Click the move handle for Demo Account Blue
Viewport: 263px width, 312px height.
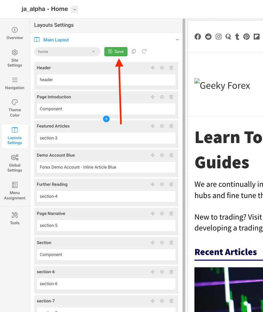click(153, 155)
